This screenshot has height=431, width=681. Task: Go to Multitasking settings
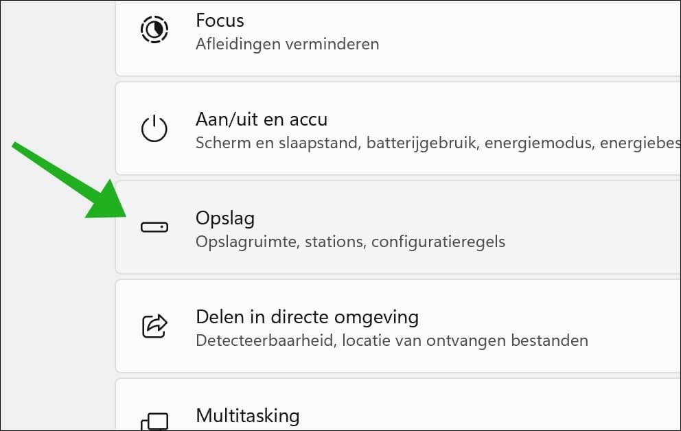pyautogui.click(x=247, y=415)
